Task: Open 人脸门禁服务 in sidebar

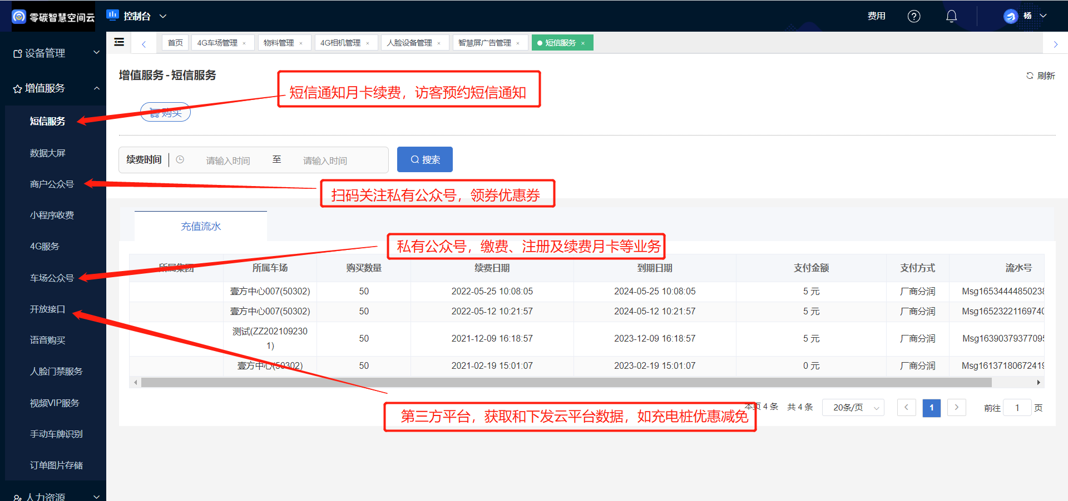Action: (56, 371)
